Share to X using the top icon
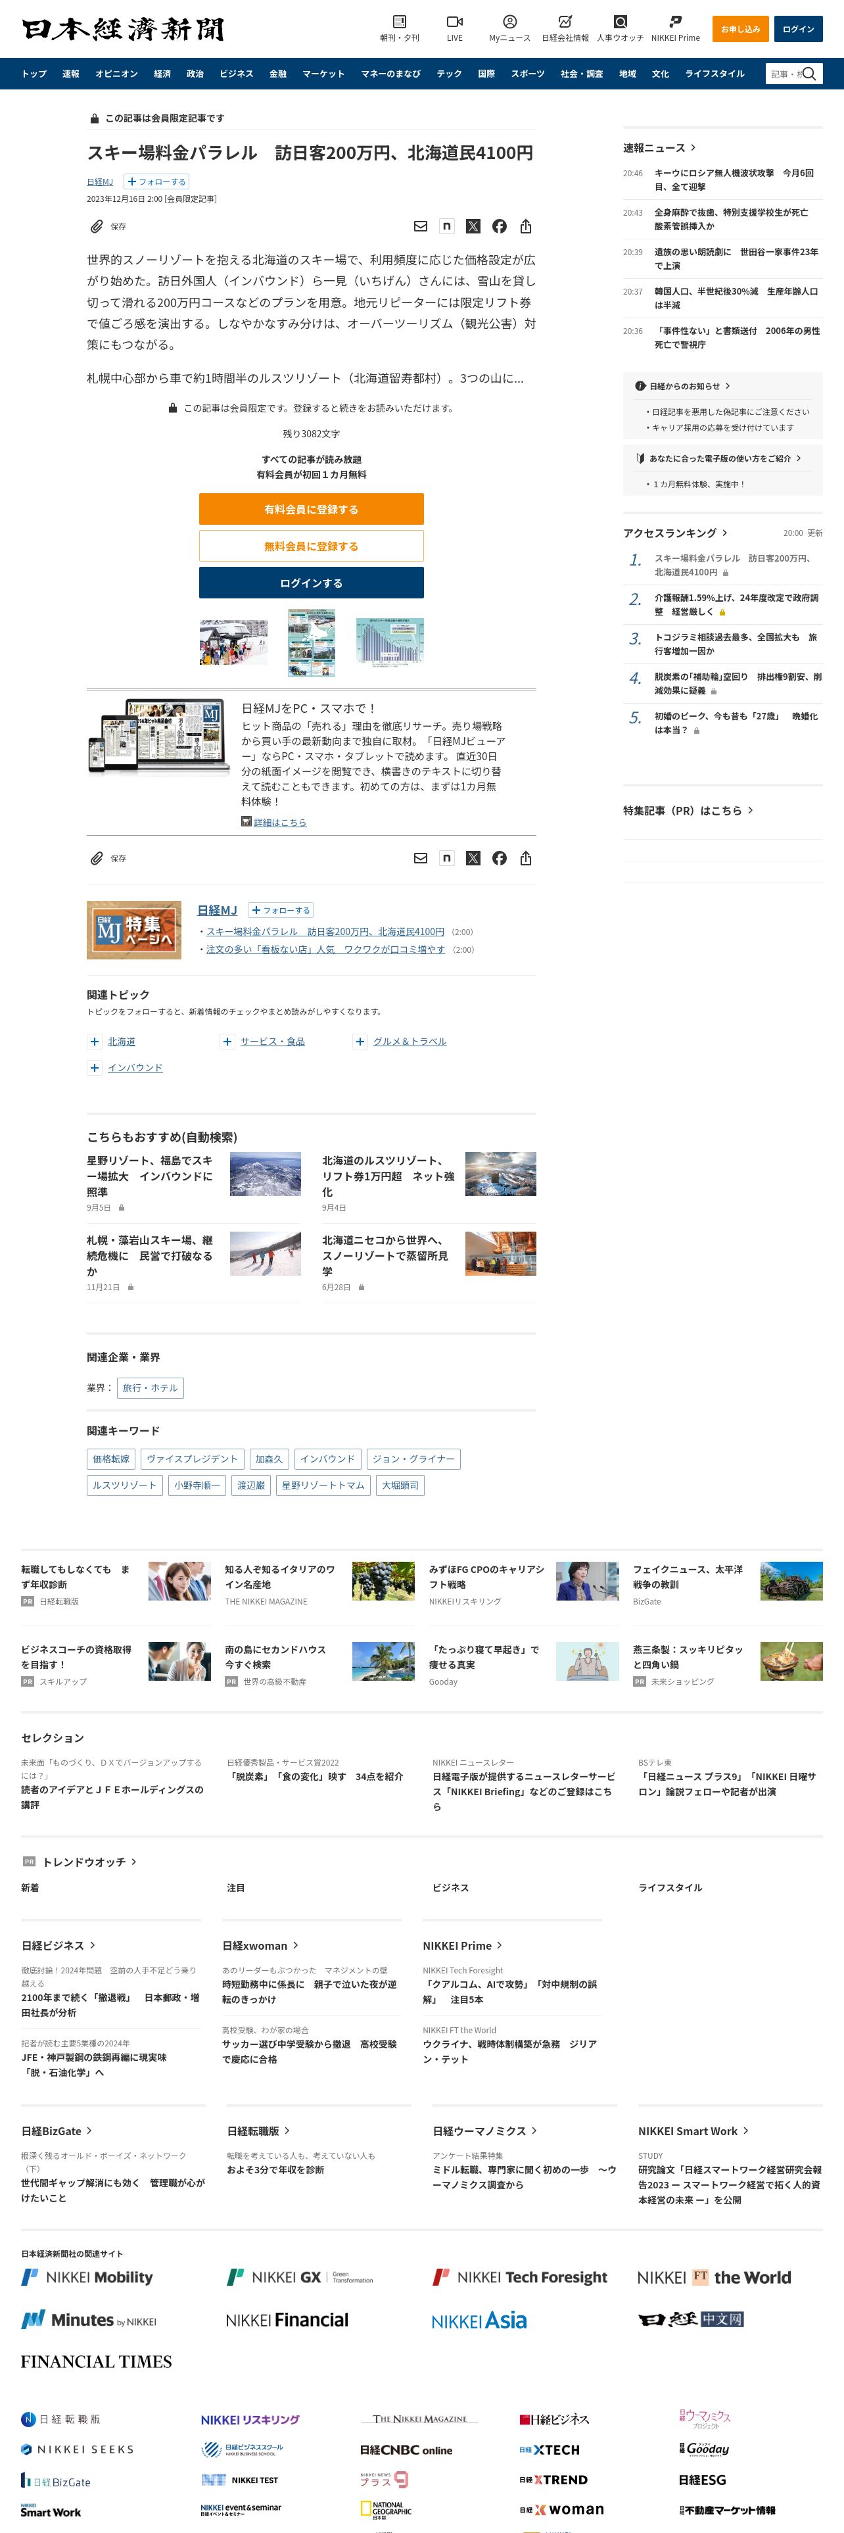Viewport: 844px width, 2533px height. click(x=473, y=226)
